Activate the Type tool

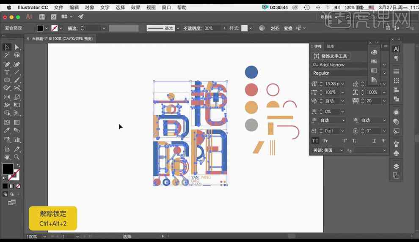click(7, 72)
